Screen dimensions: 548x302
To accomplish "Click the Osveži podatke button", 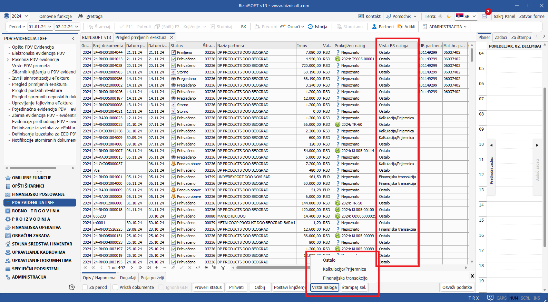I will [457, 287].
